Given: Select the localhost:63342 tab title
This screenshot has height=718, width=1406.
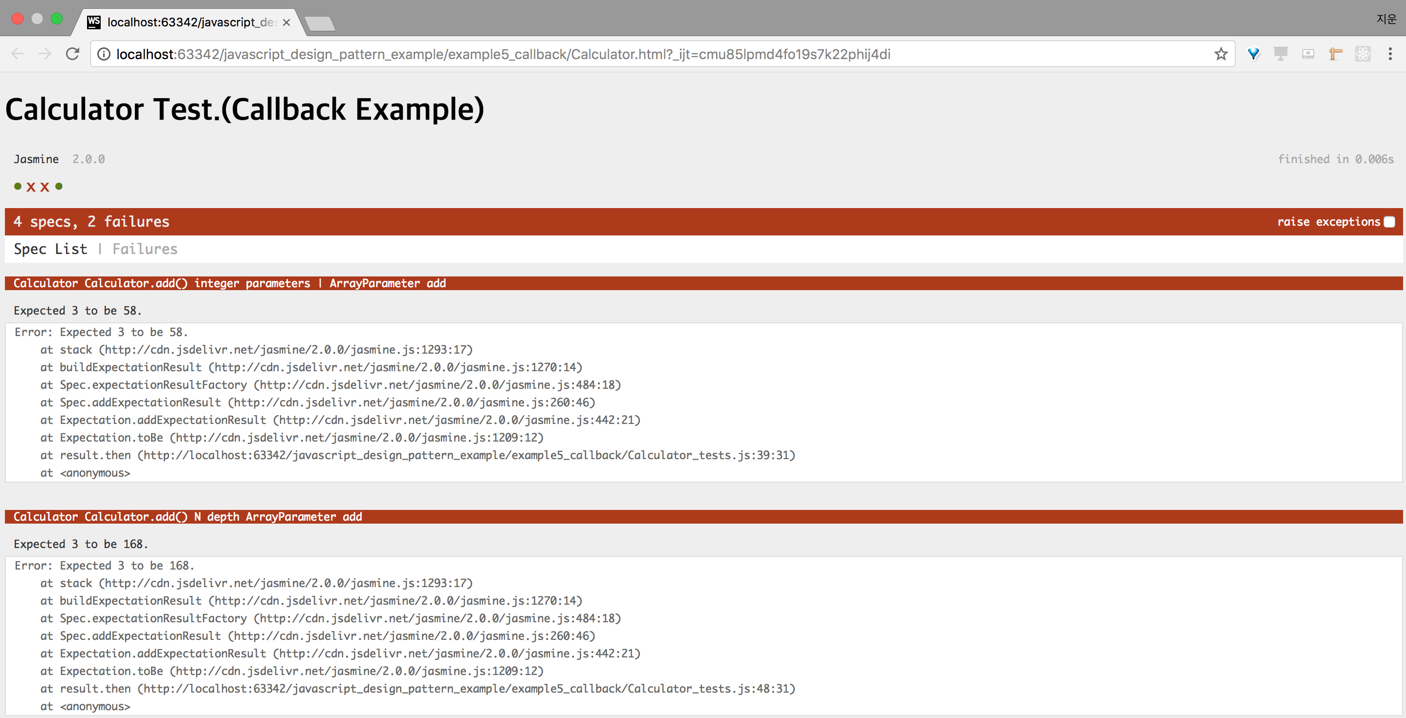Looking at the screenshot, I should click(x=192, y=22).
